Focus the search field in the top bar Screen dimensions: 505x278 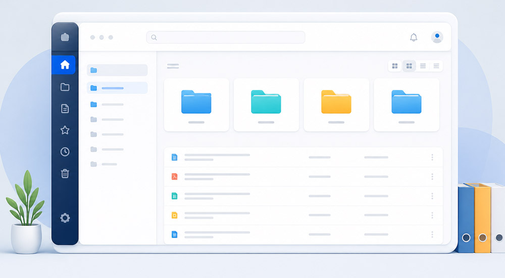[225, 37]
